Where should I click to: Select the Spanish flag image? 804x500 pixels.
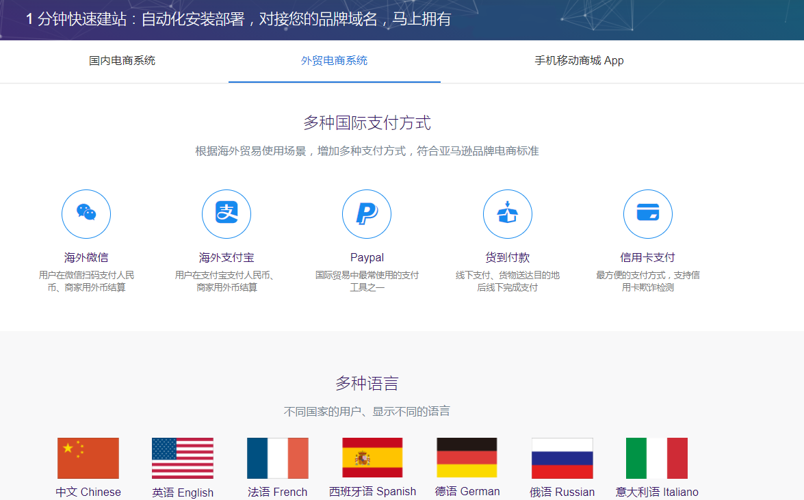(372, 458)
